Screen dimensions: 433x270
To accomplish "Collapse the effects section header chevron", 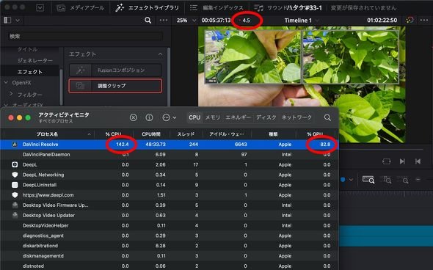I will [x=161, y=54].
